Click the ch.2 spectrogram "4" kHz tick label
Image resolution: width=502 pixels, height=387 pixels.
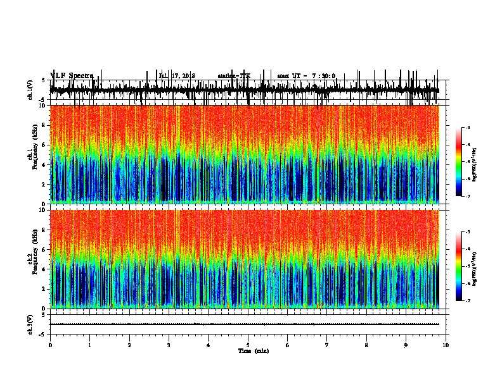[44, 269]
